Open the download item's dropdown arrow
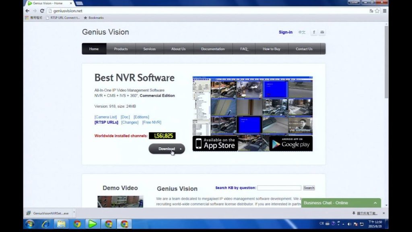The width and height of the screenshot is (412, 232). (74, 213)
